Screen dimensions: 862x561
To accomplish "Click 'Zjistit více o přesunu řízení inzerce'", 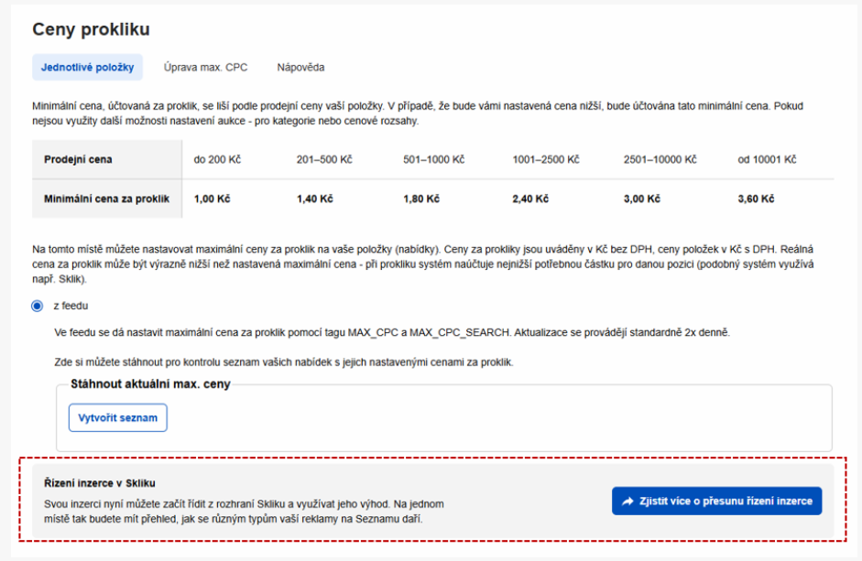I will [x=717, y=502].
